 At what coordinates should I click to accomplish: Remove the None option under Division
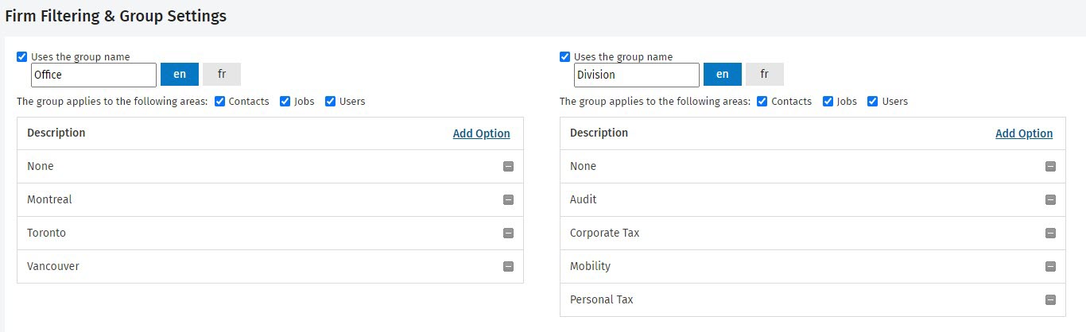coord(1050,167)
